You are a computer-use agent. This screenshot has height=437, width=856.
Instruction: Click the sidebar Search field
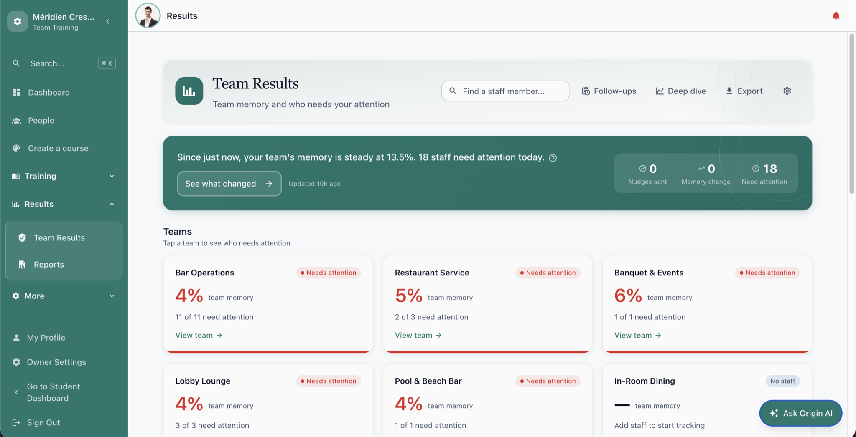click(x=64, y=63)
